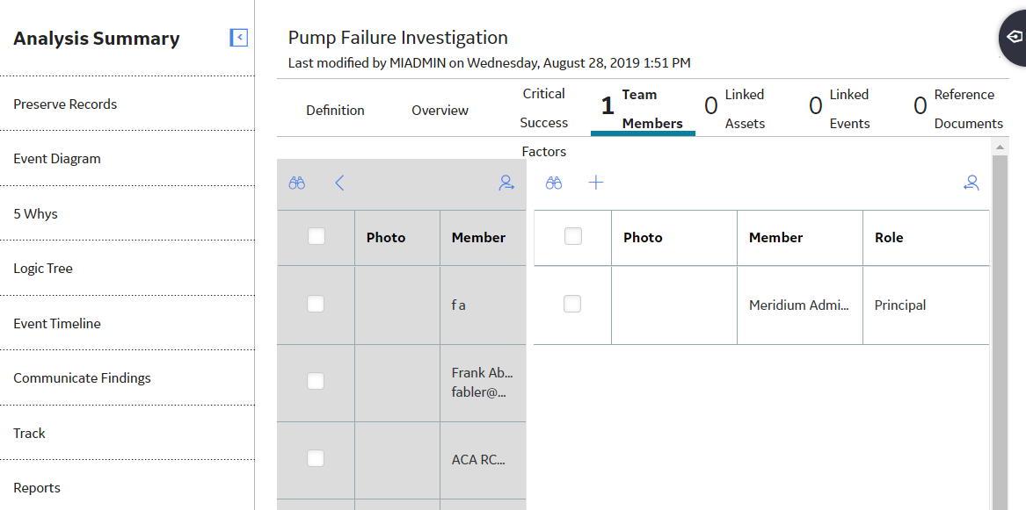The width and height of the screenshot is (1026, 510).
Task: Search users with left binoculars icon
Action: [x=297, y=183]
